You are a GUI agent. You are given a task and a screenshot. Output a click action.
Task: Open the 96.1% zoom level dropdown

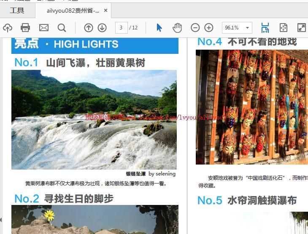pos(247,28)
